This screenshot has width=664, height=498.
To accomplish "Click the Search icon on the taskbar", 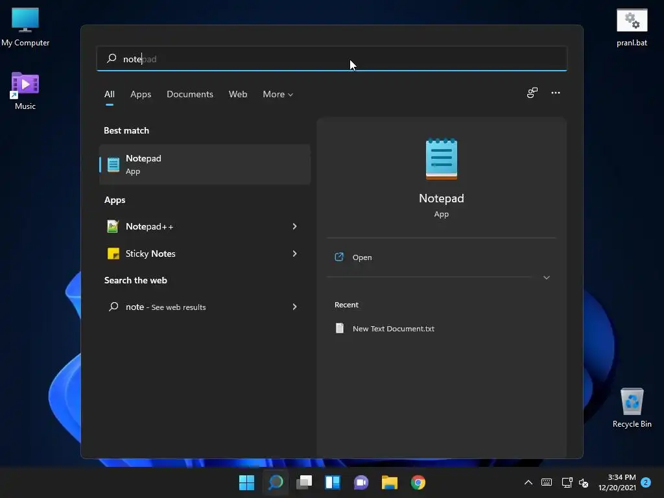I will pyautogui.click(x=276, y=482).
